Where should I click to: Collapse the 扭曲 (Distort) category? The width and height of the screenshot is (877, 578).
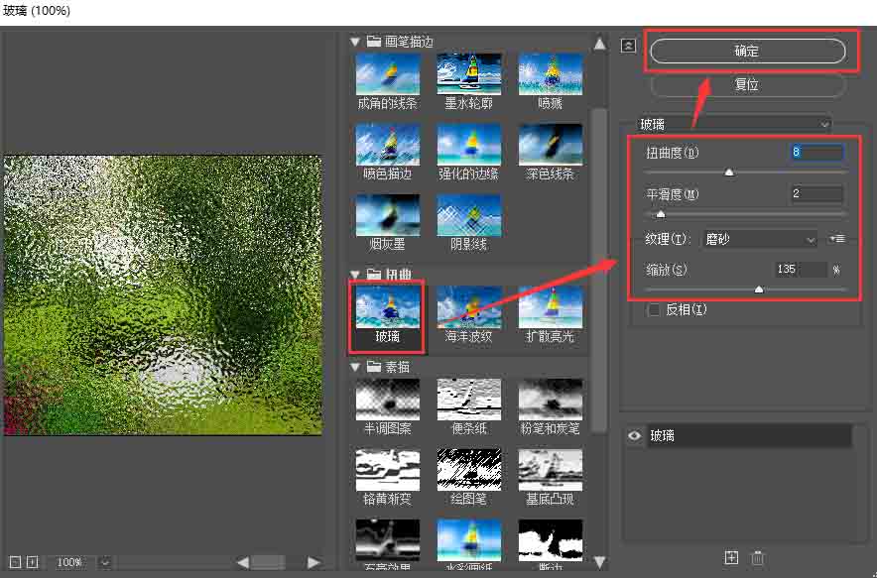[x=354, y=275]
